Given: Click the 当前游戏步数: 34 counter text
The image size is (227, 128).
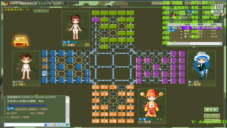Looking at the screenshot, I should point(16,10).
